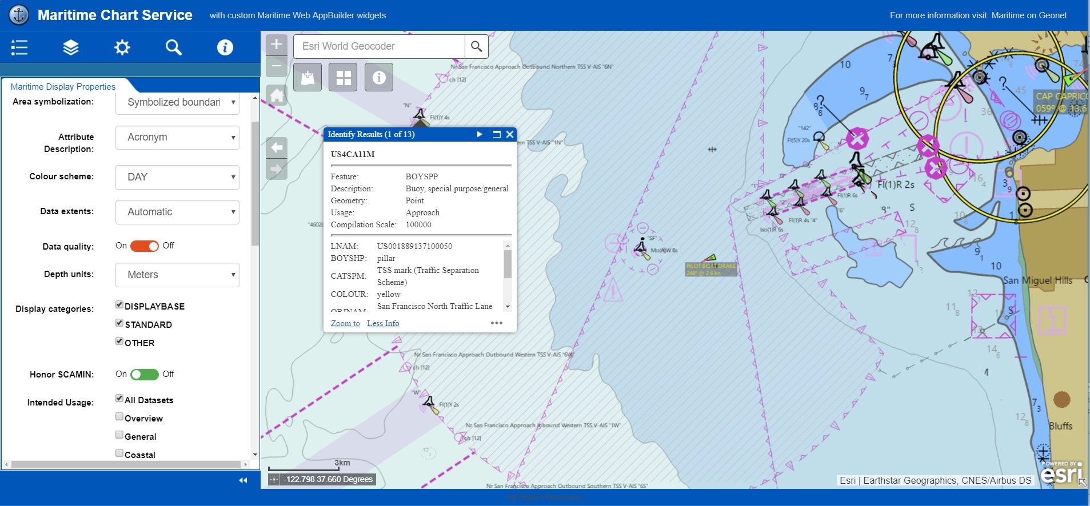Click the side panel vertical scrollbar

[255, 183]
